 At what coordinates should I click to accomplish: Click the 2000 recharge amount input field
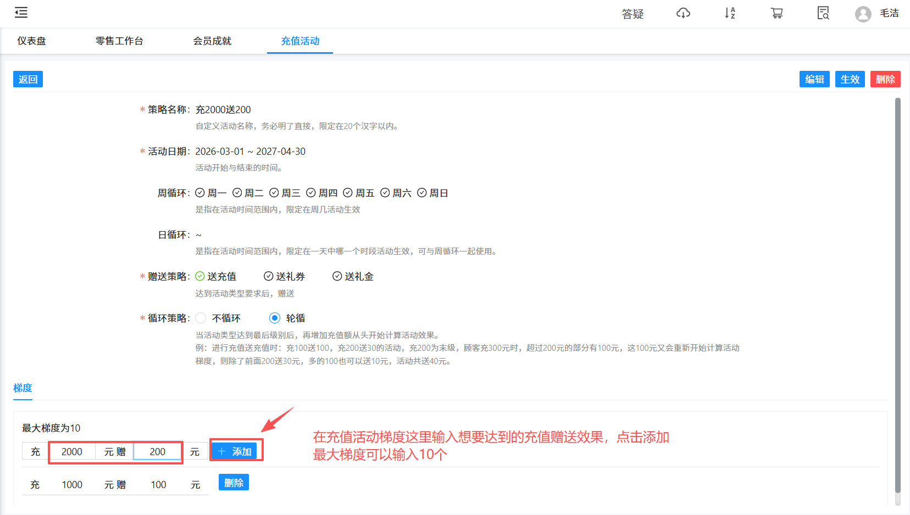coord(72,451)
